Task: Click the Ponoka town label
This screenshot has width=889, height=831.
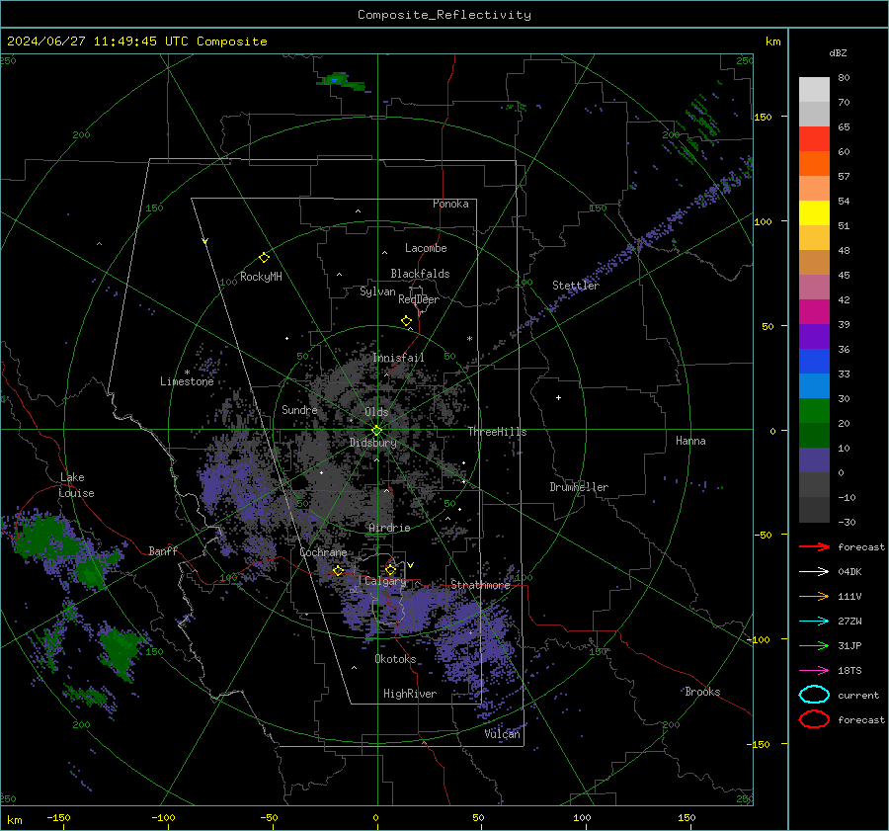Action: click(450, 204)
